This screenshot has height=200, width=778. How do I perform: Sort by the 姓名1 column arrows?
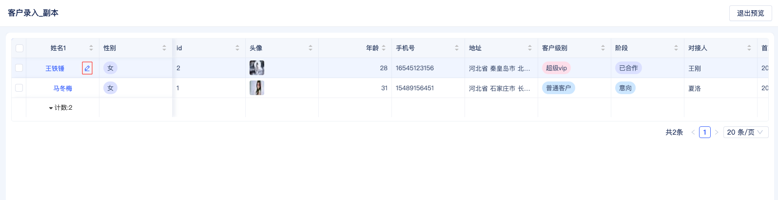tap(91, 48)
